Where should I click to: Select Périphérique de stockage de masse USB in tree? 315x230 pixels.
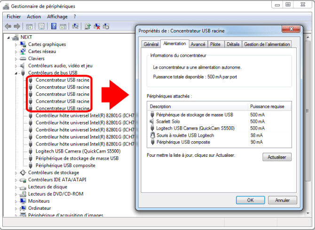click(77, 158)
